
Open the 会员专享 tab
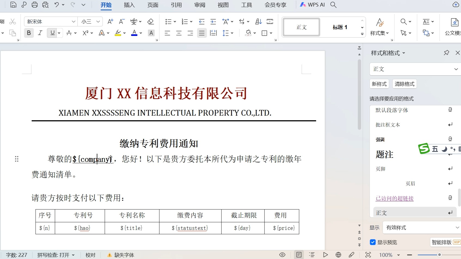(x=275, y=5)
